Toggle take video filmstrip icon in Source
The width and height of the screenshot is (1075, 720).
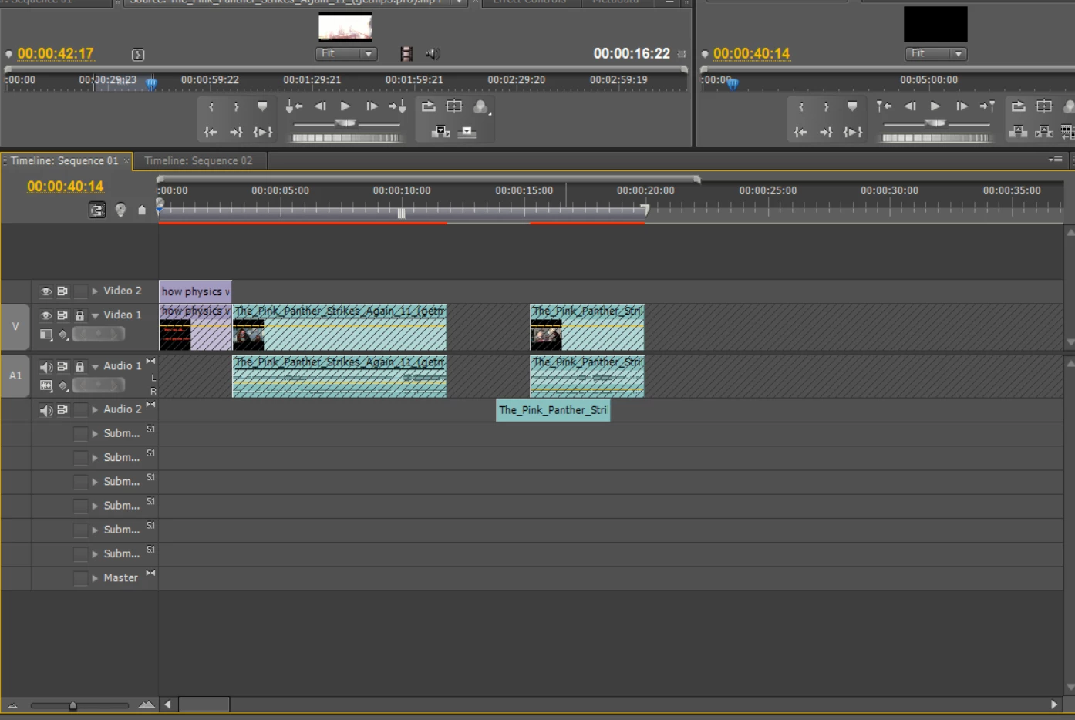click(x=406, y=54)
